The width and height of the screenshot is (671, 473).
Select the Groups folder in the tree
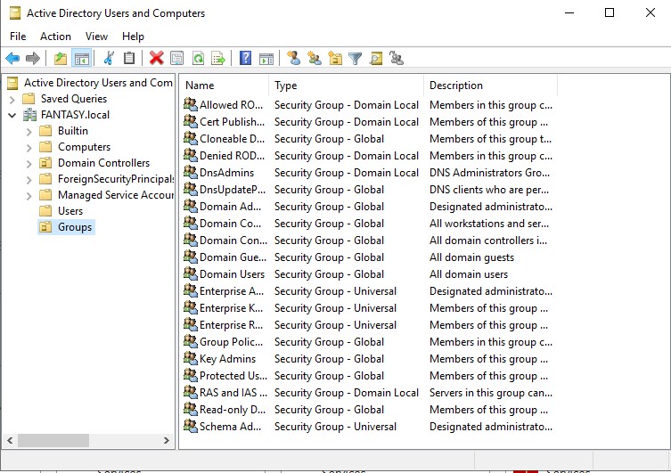(x=75, y=227)
